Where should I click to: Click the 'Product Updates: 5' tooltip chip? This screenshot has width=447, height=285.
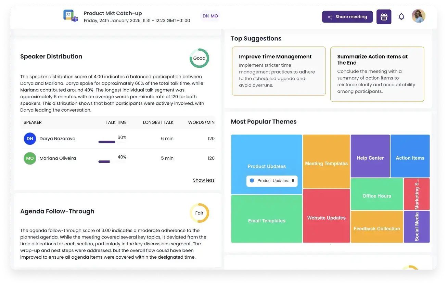272,181
